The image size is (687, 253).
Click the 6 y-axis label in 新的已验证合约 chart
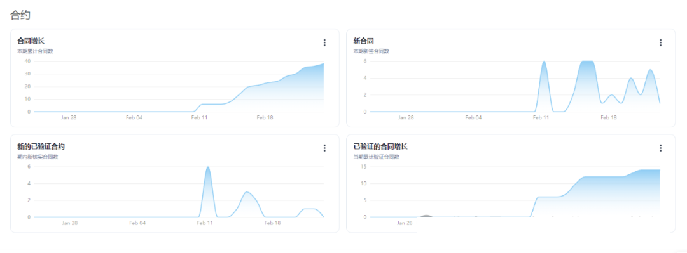point(29,167)
